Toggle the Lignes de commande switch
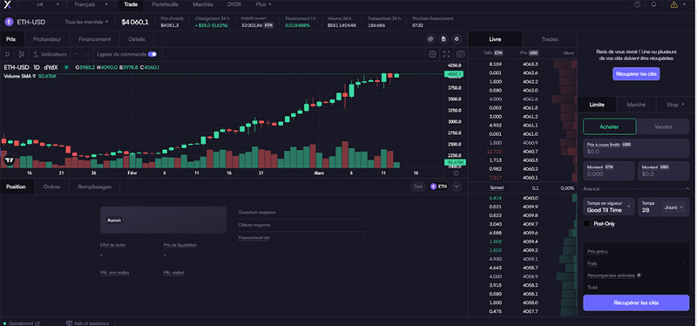 [x=152, y=54]
